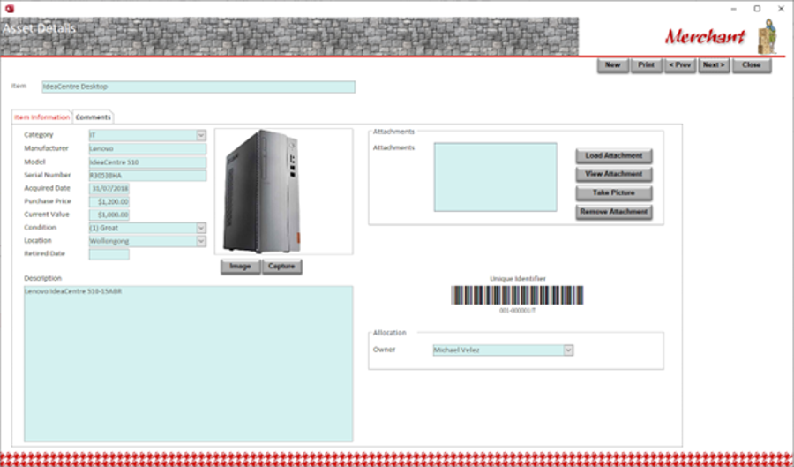Focus the empty Retired Date field
The width and height of the screenshot is (794, 467).
point(109,254)
